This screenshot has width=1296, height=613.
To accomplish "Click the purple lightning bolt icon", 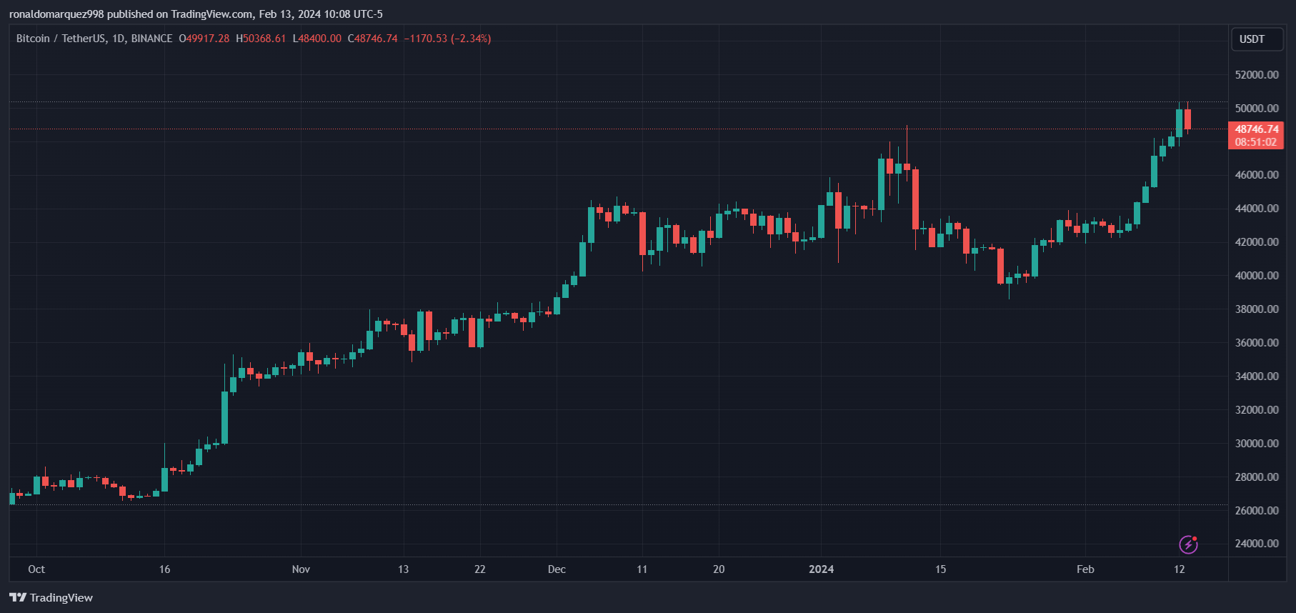I will pos(1188,544).
